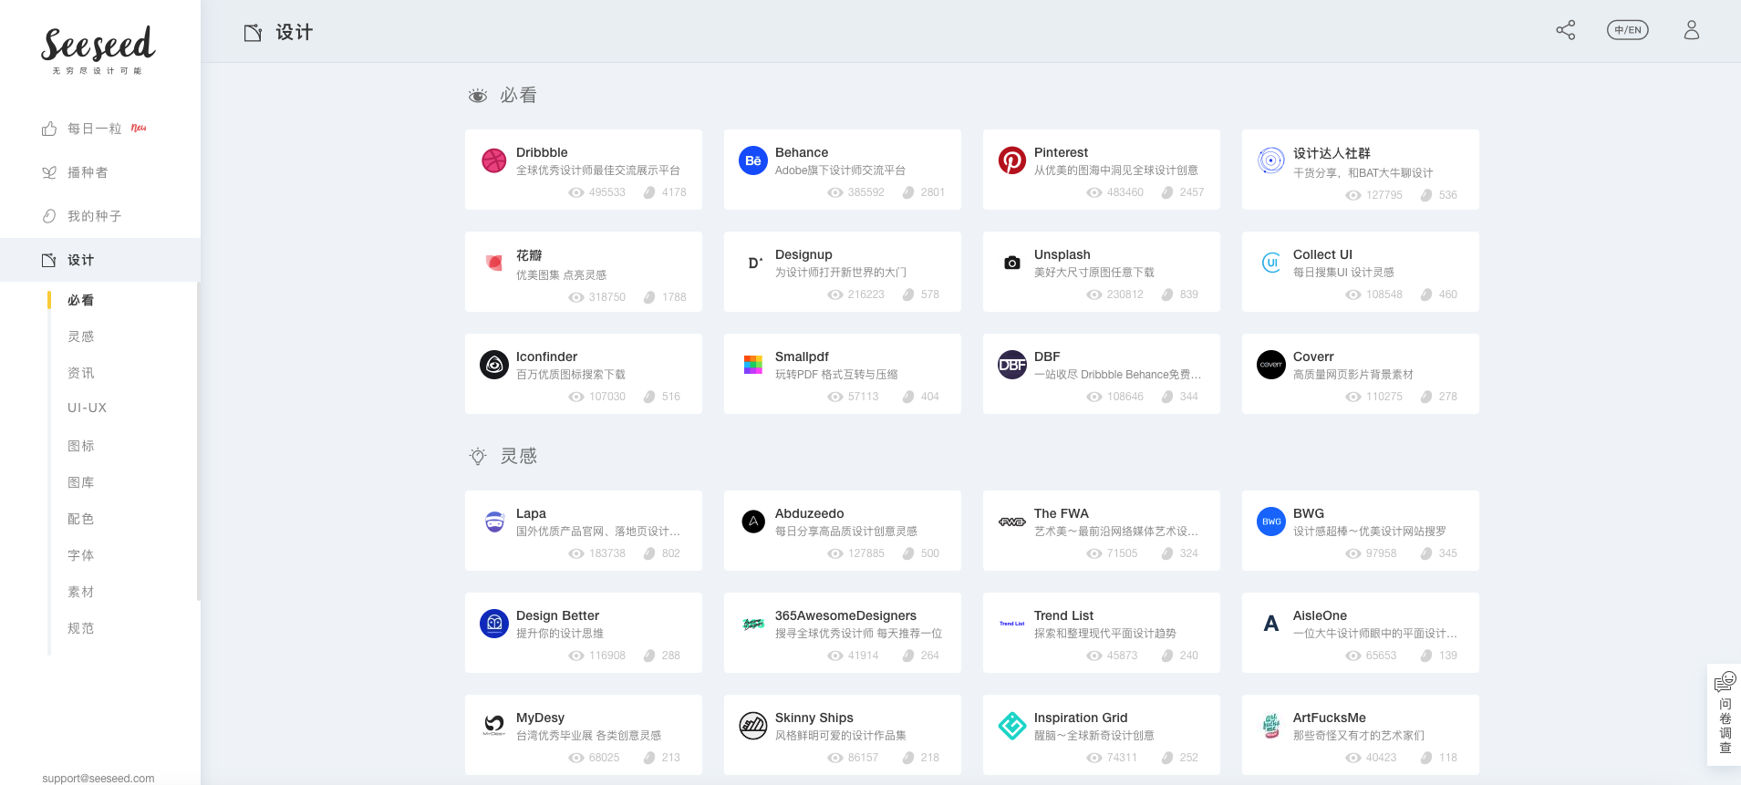Open the Unsplash card title
The height and width of the screenshot is (785, 1741).
[1062, 254]
